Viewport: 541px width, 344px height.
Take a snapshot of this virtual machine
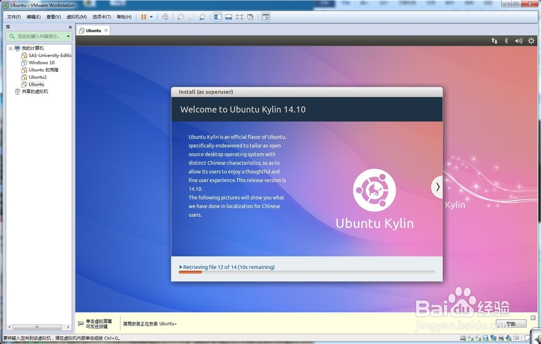181,17
